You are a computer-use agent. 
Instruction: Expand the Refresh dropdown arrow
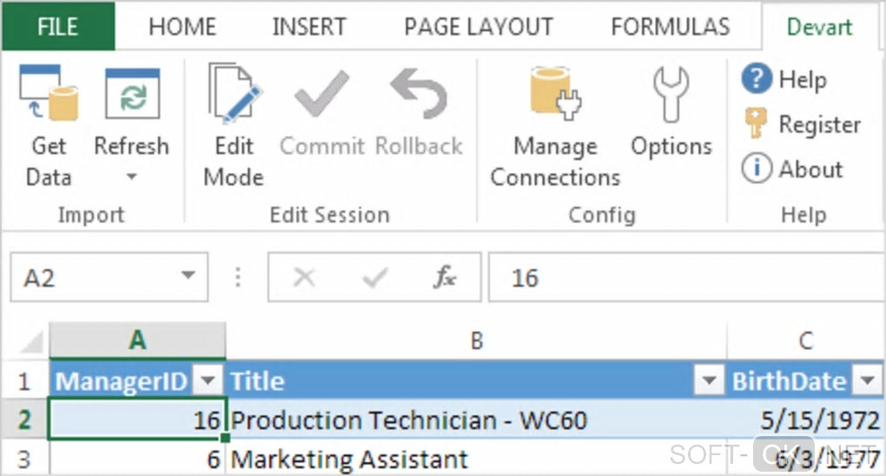coord(132,178)
